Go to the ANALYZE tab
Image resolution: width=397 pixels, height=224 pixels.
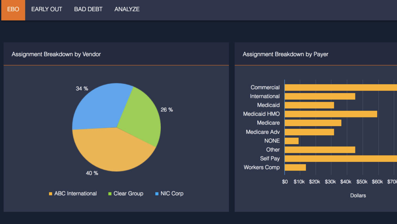pyautogui.click(x=127, y=10)
